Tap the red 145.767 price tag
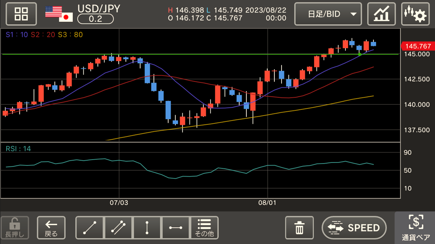435x244 pixels. coord(418,46)
